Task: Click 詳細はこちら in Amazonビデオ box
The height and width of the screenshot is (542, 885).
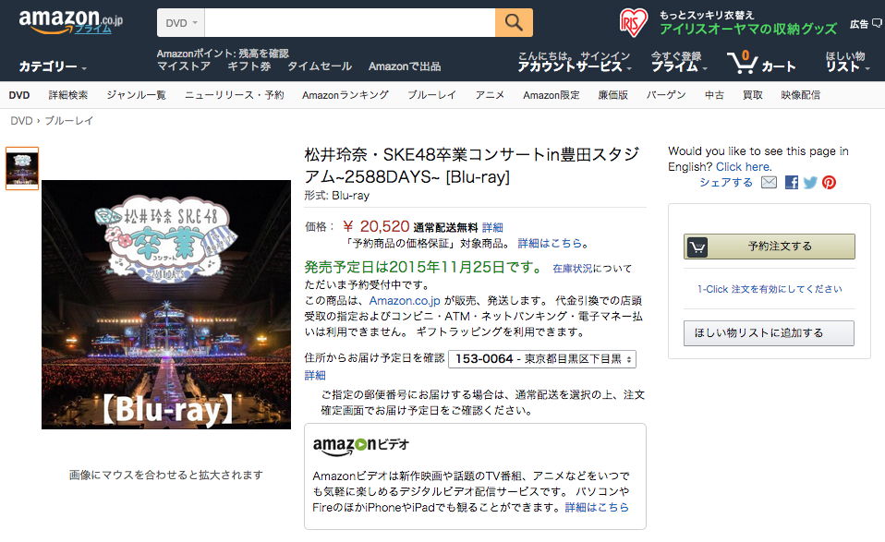Action: (597, 507)
